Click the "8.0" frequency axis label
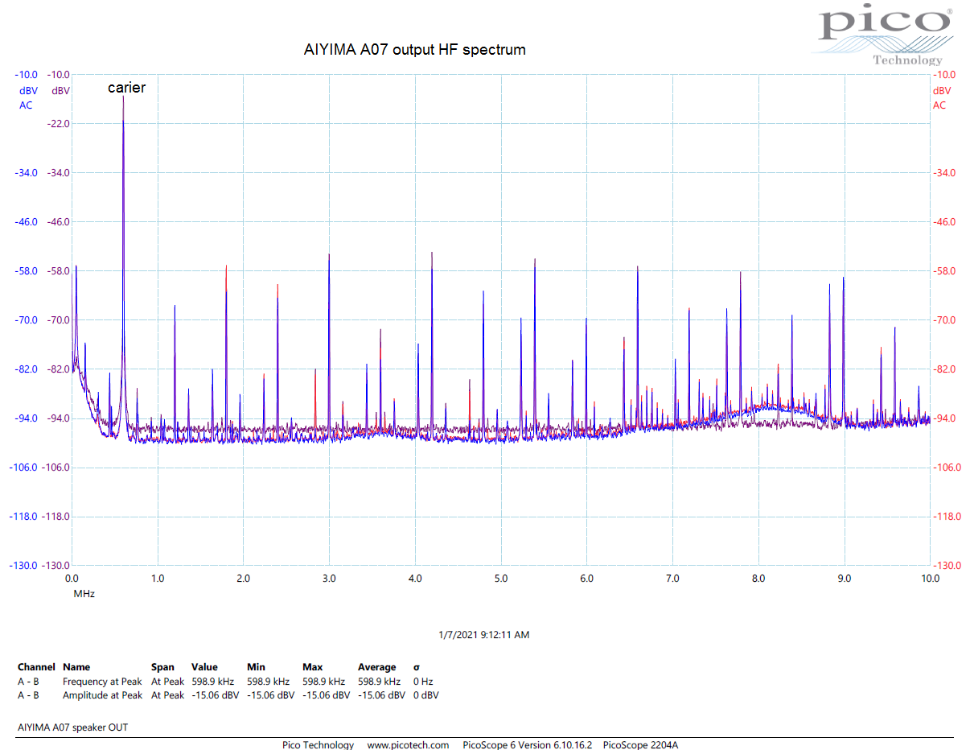The image size is (970, 750). pos(758,579)
